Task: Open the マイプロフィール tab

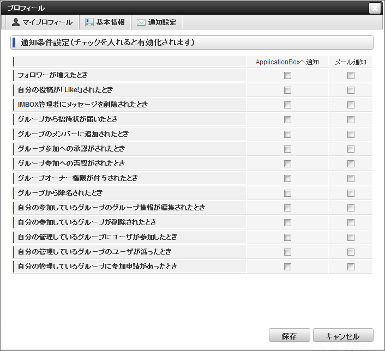Action: (x=42, y=22)
